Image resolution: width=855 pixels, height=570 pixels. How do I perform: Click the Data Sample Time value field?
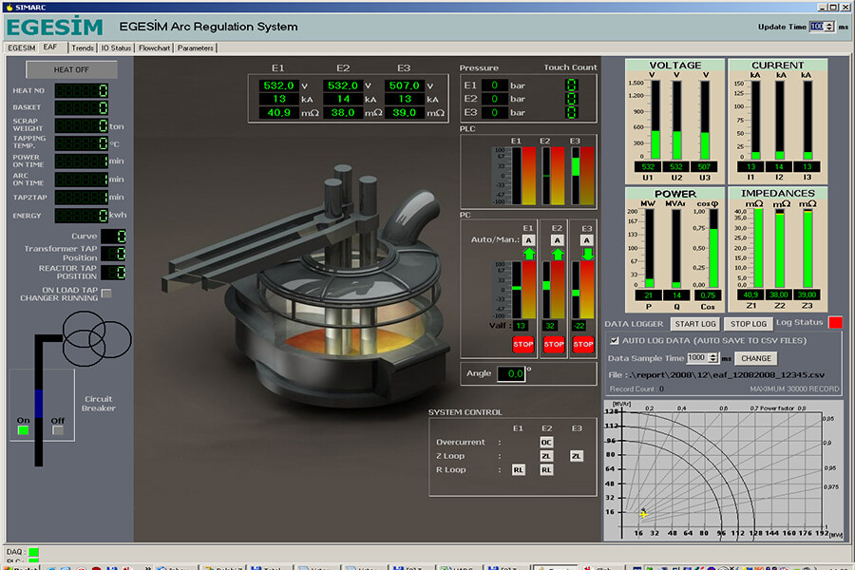click(x=697, y=358)
